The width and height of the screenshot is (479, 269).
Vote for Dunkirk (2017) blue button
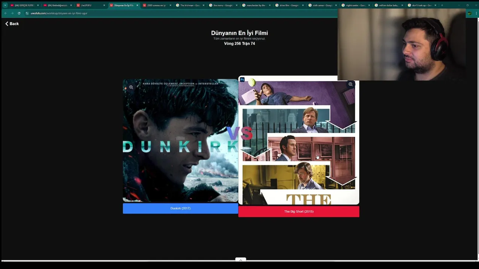pos(180,208)
